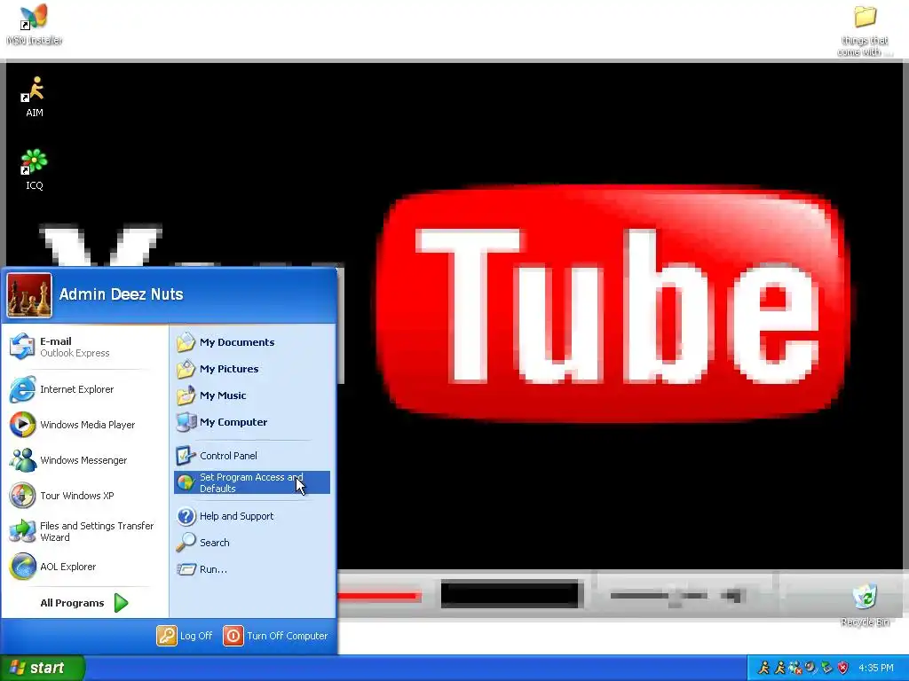Launch Internet Explorer from the Start menu
This screenshot has height=681, width=909.
(83, 389)
